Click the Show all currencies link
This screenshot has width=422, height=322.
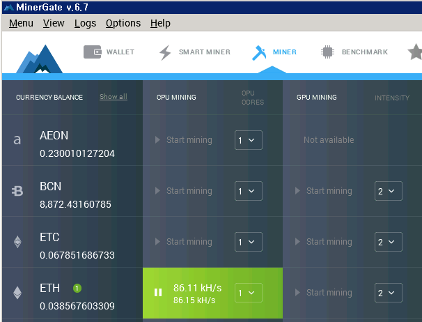point(114,97)
